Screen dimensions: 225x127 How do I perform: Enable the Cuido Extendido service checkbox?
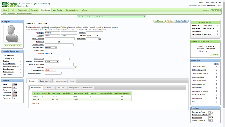pos(20,56)
